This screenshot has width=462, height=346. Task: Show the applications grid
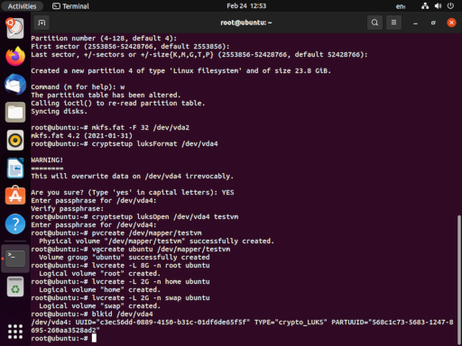coord(15,332)
